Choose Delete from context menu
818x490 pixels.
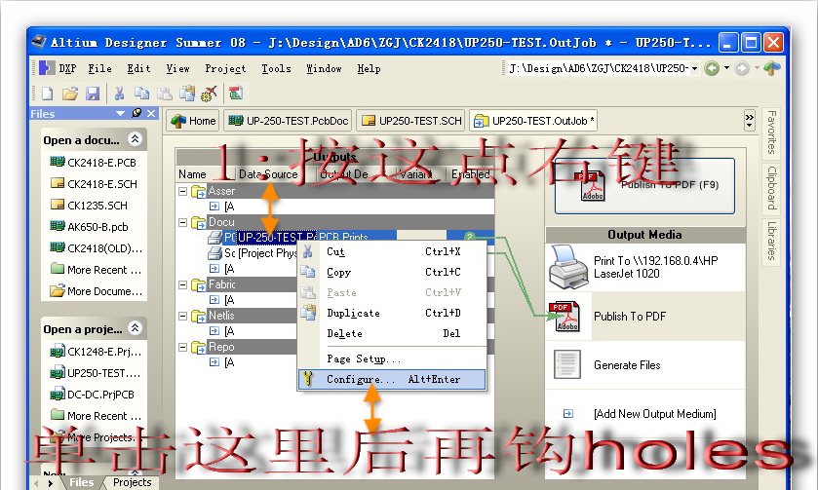coord(392,333)
